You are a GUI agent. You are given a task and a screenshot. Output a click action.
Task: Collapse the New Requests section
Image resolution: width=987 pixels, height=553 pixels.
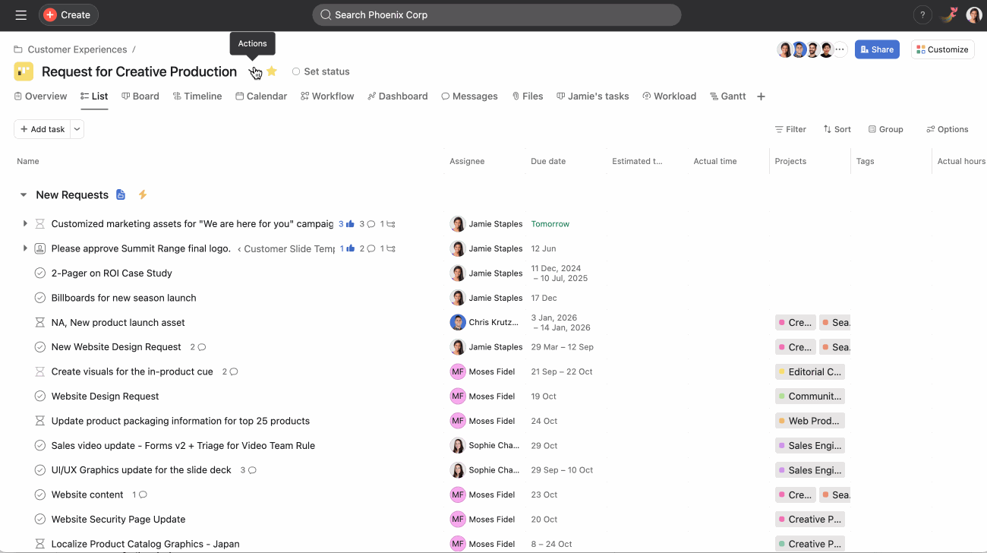coord(22,194)
